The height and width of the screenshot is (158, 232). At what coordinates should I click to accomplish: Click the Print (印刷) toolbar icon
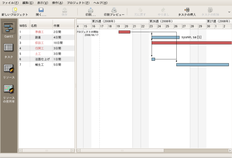(x=90, y=10)
